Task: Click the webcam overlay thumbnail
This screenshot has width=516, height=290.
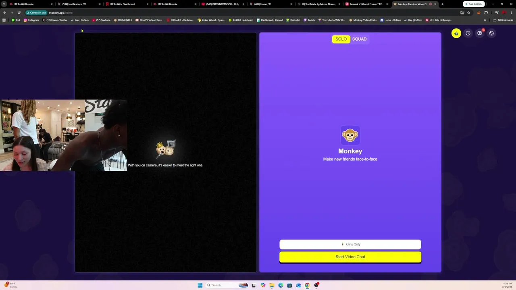Action: pos(64,135)
